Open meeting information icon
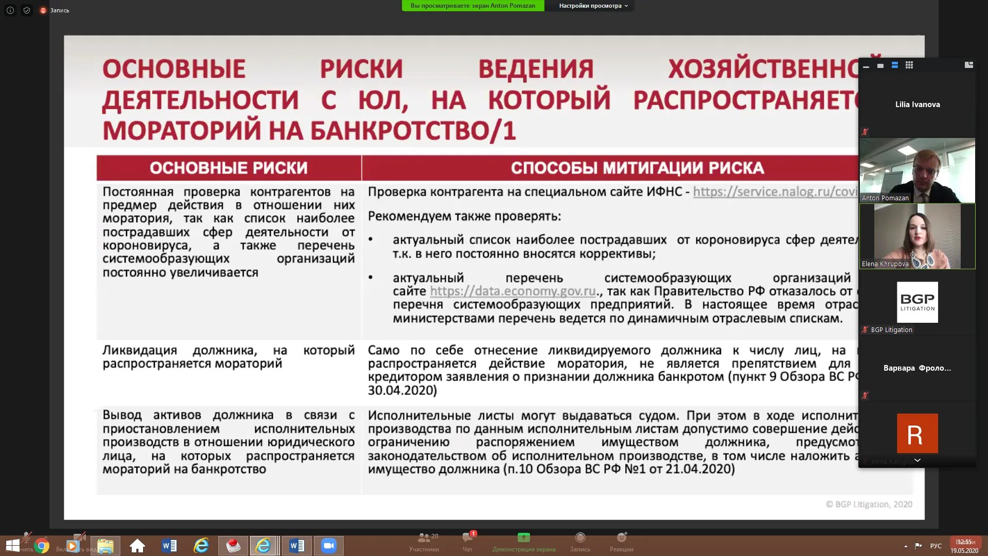The image size is (988, 556). [x=10, y=10]
